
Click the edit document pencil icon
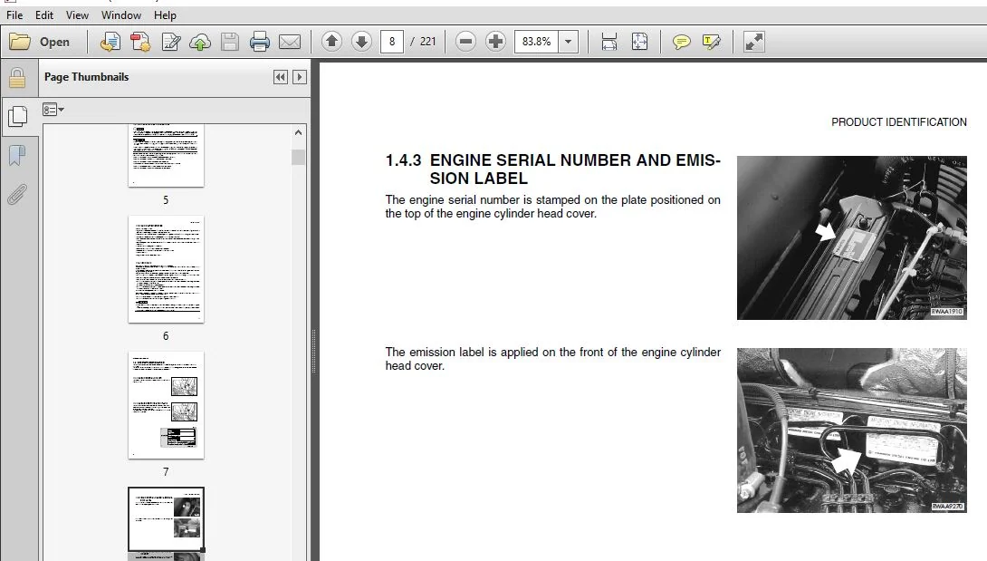click(170, 42)
